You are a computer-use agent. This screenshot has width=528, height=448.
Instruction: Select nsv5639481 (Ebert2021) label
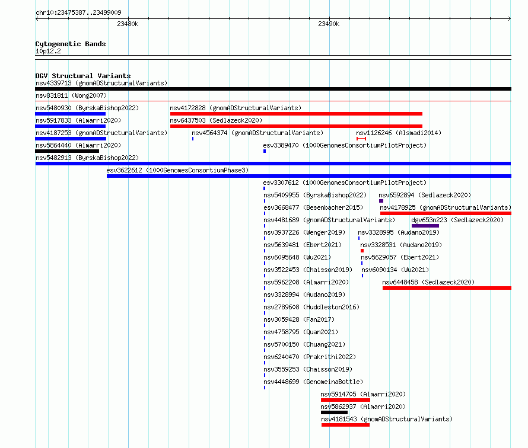pos(303,245)
